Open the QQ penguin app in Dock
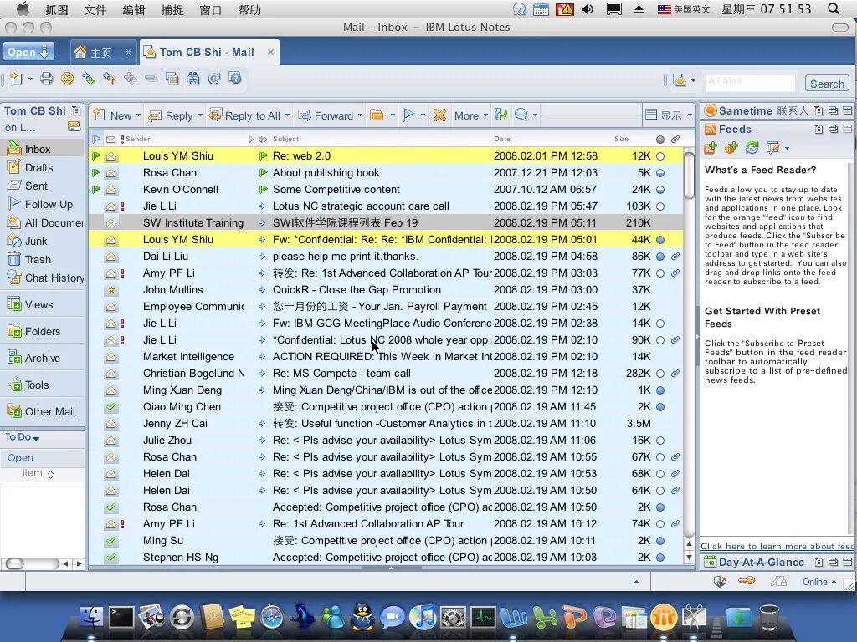Image resolution: width=857 pixels, height=642 pixels. coord(362,617)
